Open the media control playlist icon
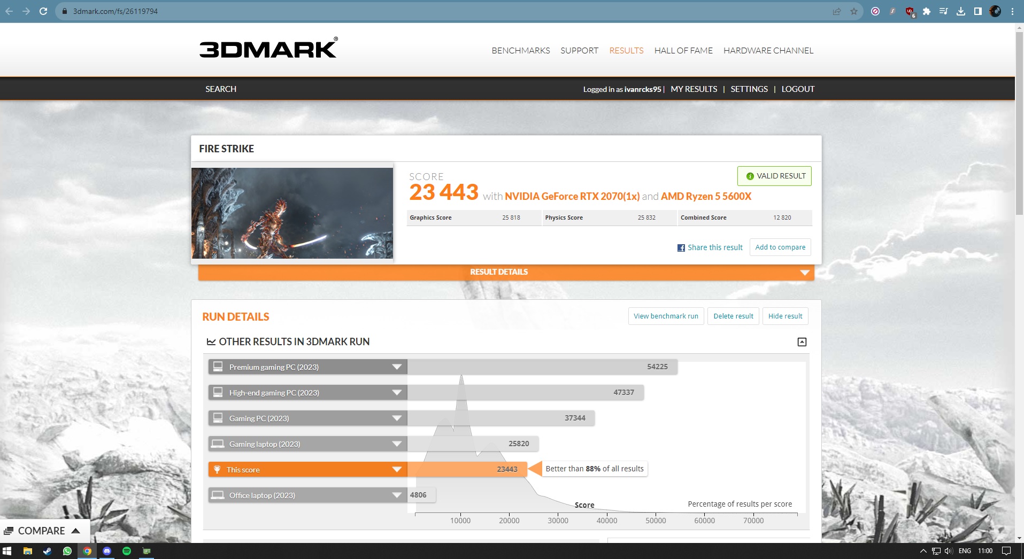 click(944, 11)
